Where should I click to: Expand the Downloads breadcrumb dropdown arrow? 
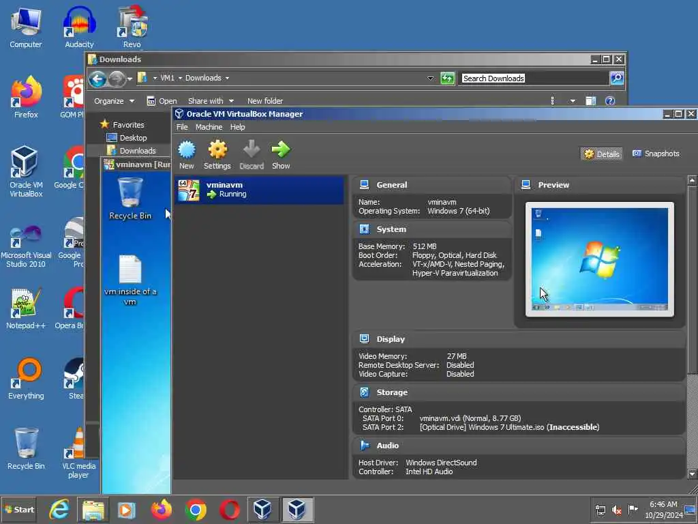pos(227,78)
